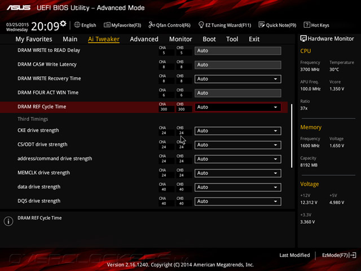This screenshot has width=361, height=271.
Task: Click the CHA 300 value for REF Cycle Time
Action: 164,109
